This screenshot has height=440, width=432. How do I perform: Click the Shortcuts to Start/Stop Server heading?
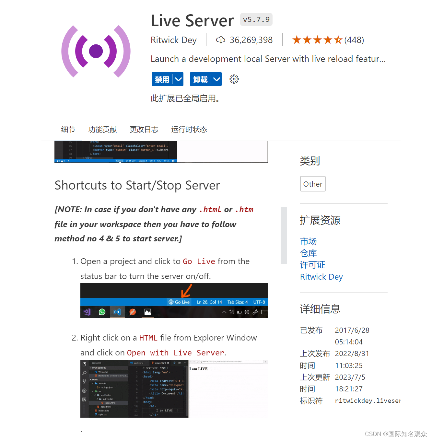137,185
